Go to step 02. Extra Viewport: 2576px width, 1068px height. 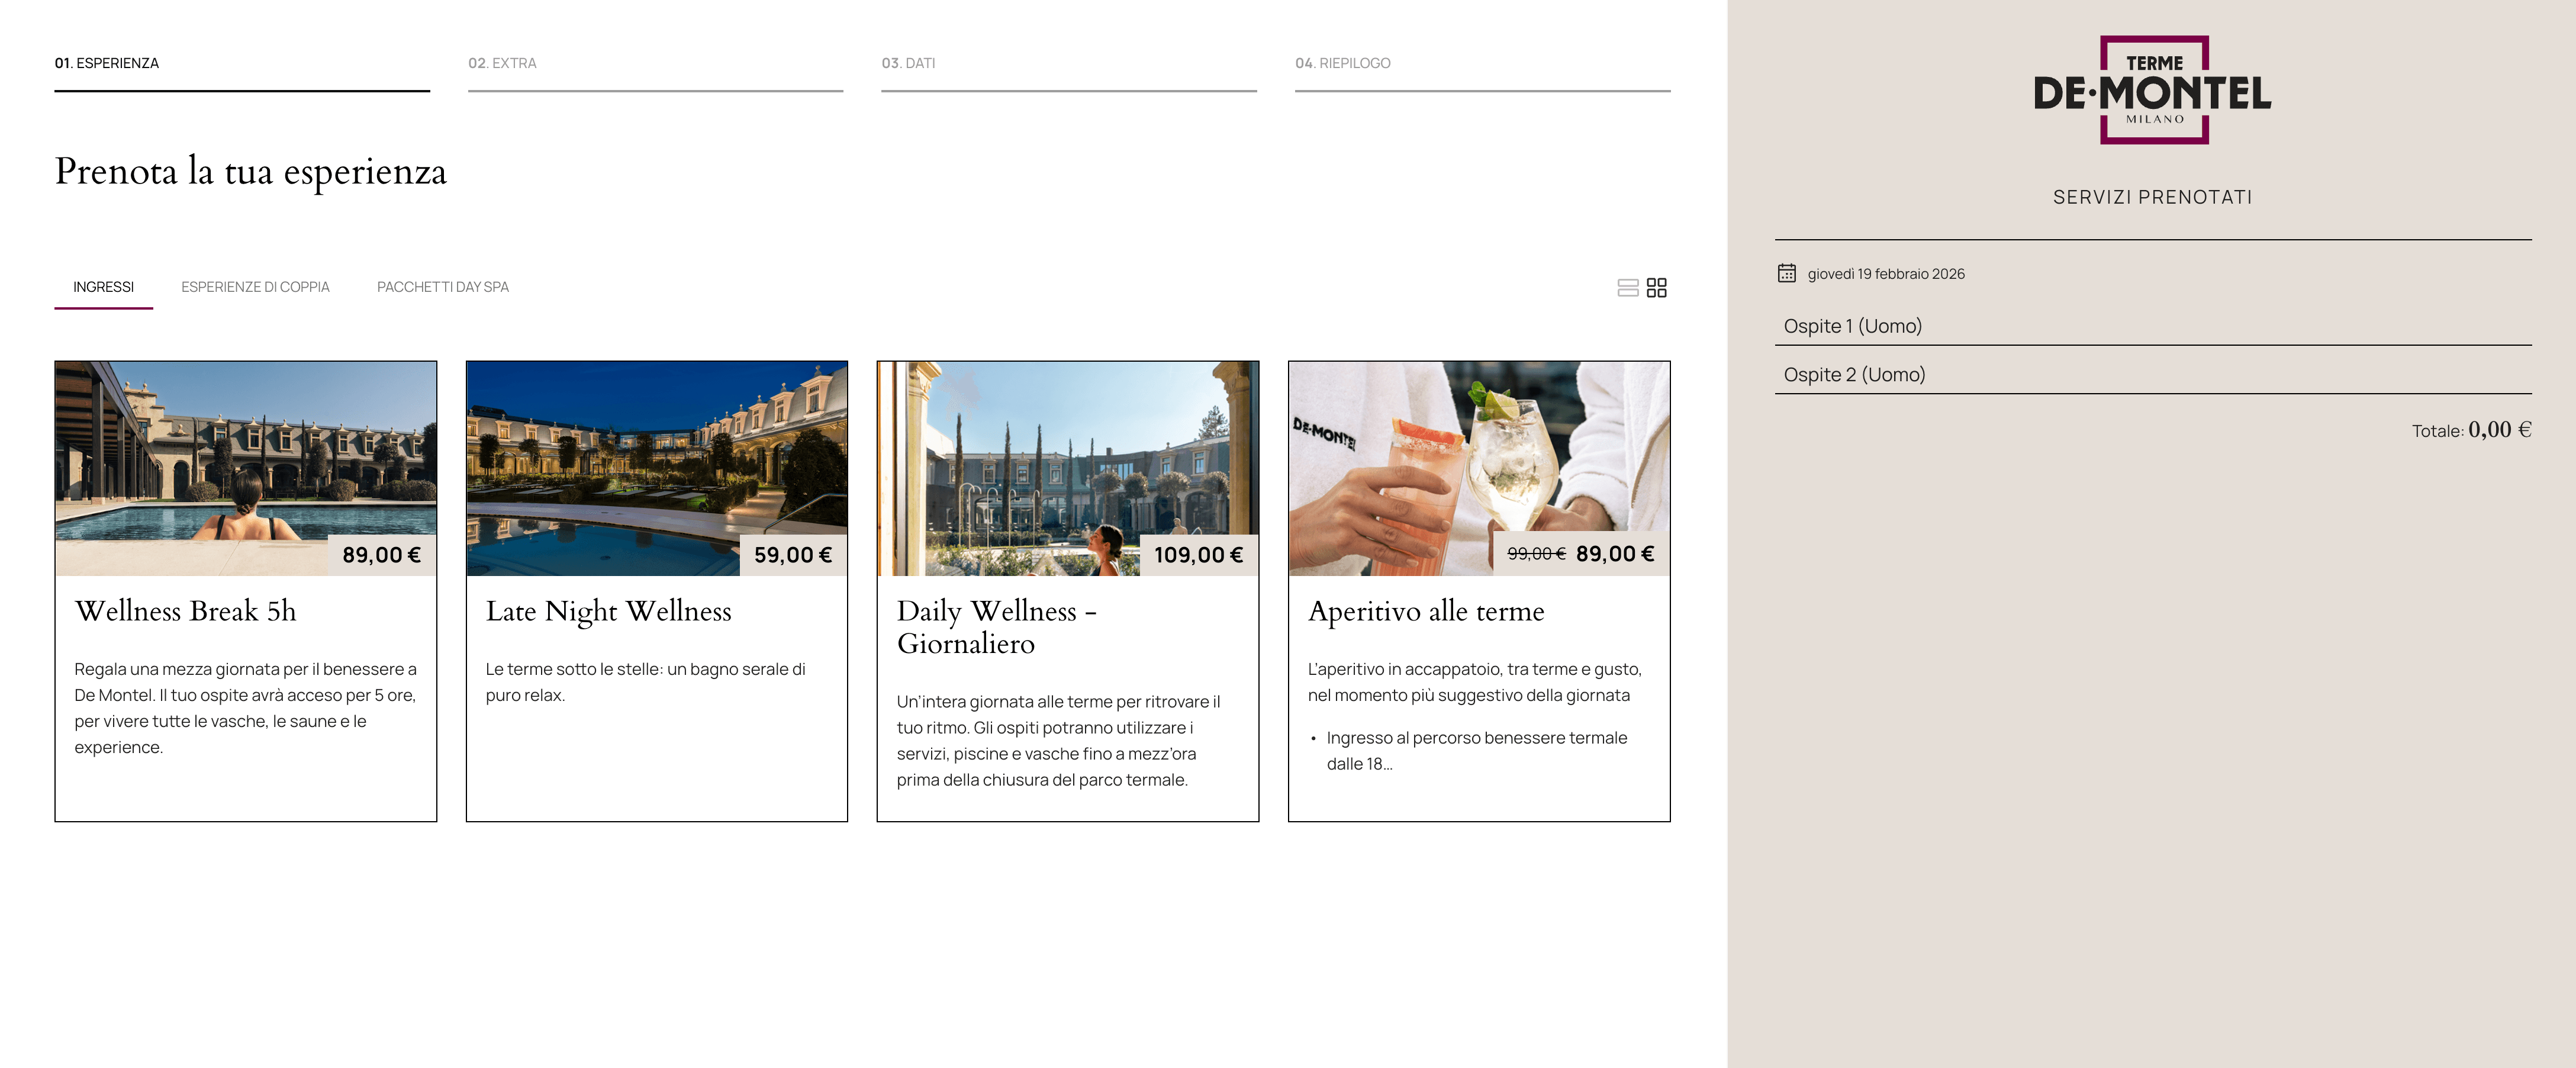(502, 63)
